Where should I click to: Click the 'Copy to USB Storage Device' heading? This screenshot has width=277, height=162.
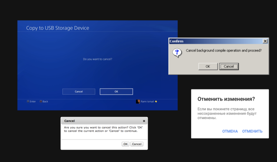coord(58,28)
